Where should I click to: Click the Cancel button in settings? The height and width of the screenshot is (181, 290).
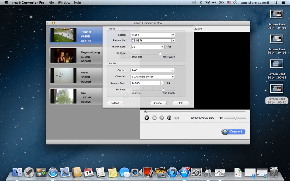point(158,103)
